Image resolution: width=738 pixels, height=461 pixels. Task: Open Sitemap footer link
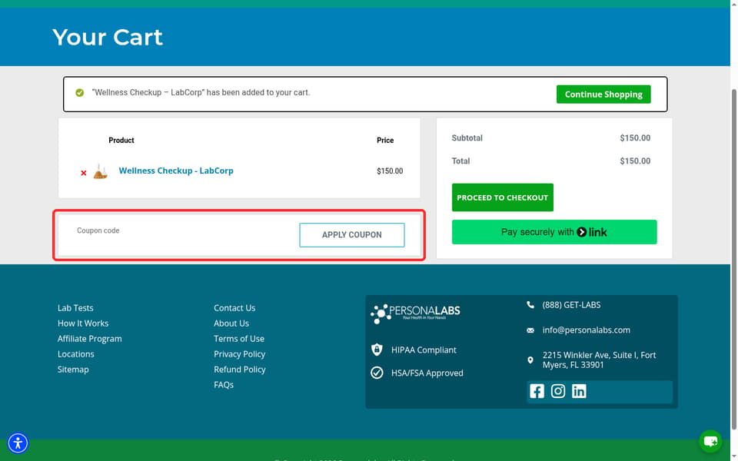coord(73,370)
